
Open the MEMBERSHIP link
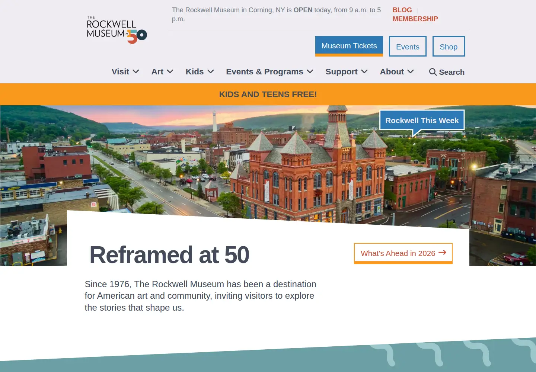click(x=415, y=19)
